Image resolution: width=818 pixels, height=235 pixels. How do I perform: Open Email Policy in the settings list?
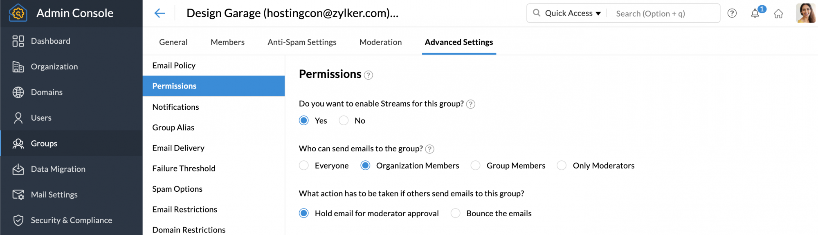(x=174, y=66)
